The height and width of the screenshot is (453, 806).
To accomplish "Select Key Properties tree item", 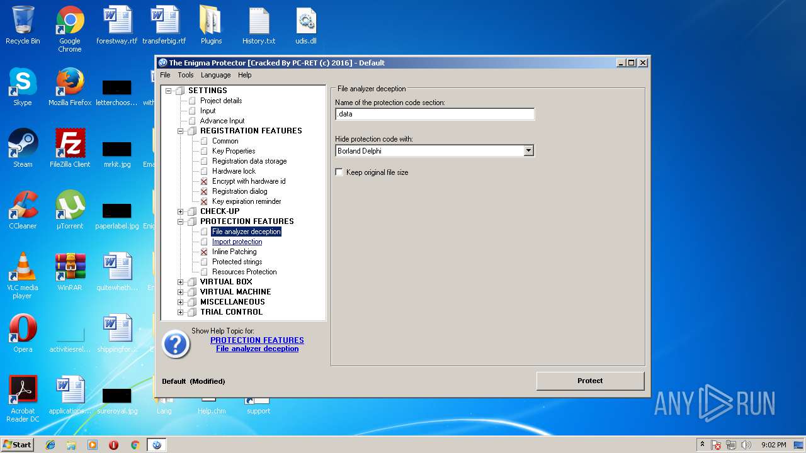I will (x=234, y=151).
